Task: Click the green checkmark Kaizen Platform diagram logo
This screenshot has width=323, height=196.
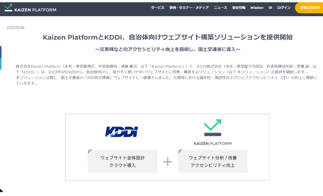Action: pos(212,128)
